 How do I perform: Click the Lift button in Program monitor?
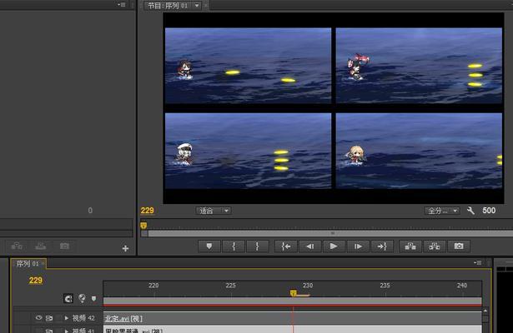410,246
